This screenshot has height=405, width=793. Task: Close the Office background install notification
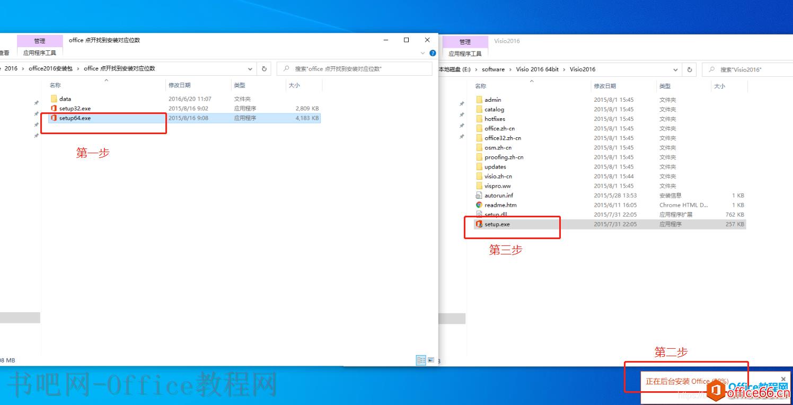point(783,379)
